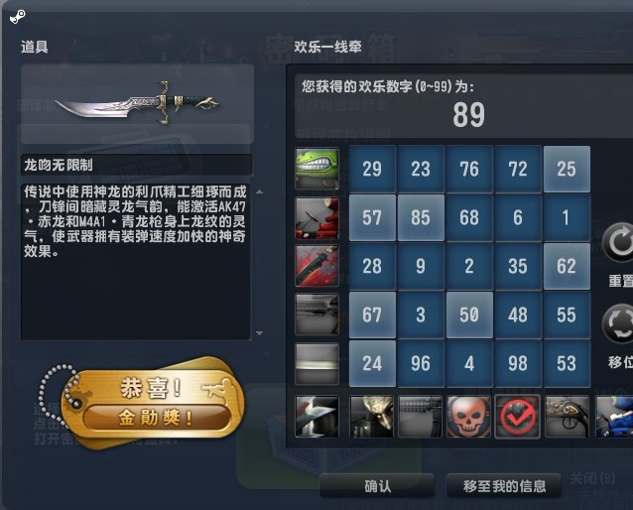633x510 pixels.
Task: Click the antique flintlock pistol icon
Action: tap(567, 417)
